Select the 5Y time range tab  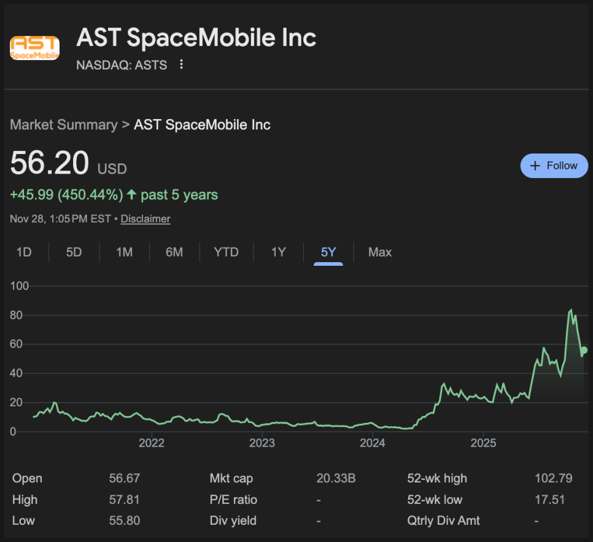[328, 252]
